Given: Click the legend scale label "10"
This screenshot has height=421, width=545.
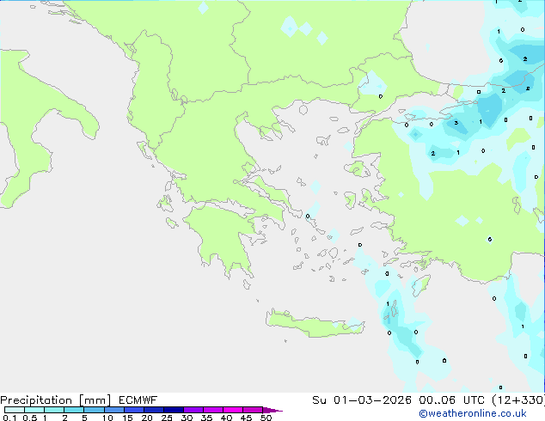Looking at the screenshot, I should [107, 418].
